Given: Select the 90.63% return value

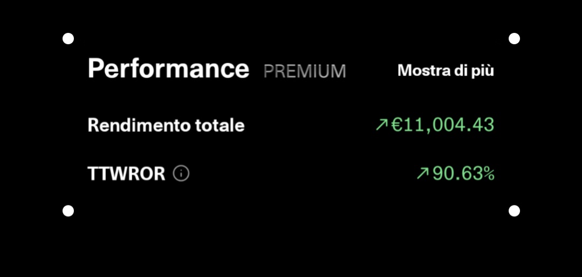Looking at the screenshot, I should [x=463, y=173].
